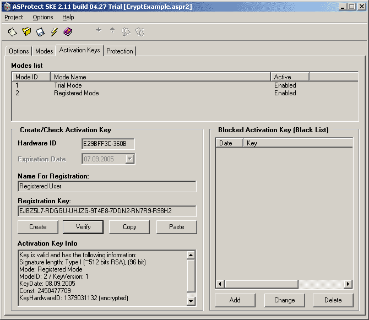Open the Help menu
369x320 pixels.
pos(68,17)
